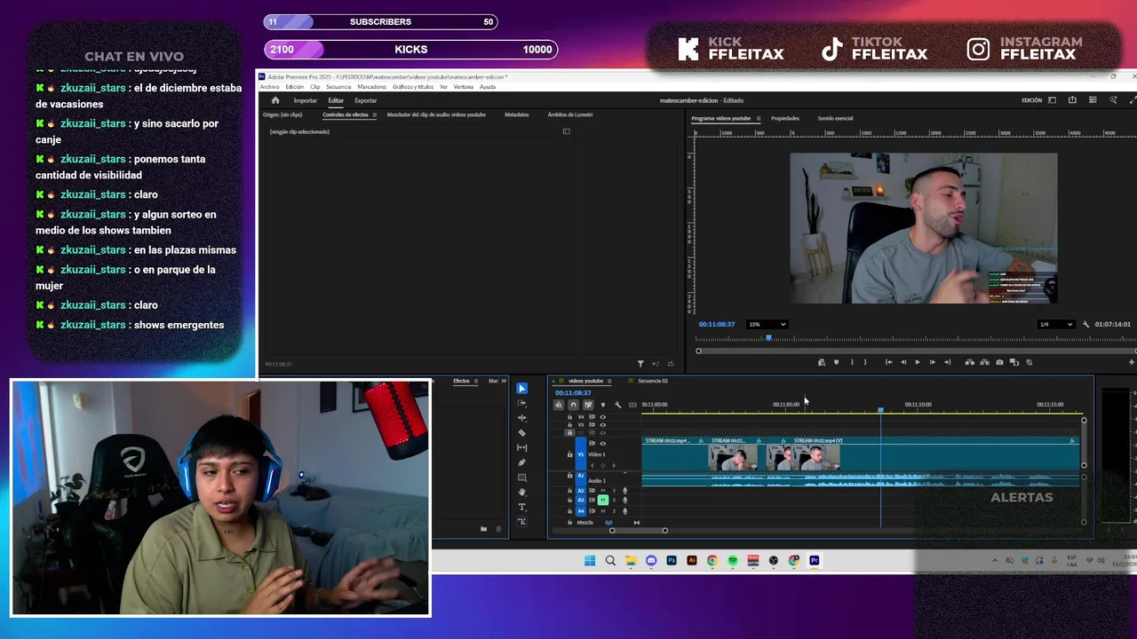Image resolution: width=1137 pixels, height=639 pixels.
Task: Open Program monitor settings wrench
Action: pos(1085,324)
